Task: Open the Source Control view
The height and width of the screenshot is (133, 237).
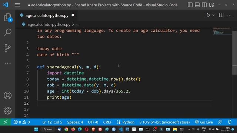Action: coord(7,48)
